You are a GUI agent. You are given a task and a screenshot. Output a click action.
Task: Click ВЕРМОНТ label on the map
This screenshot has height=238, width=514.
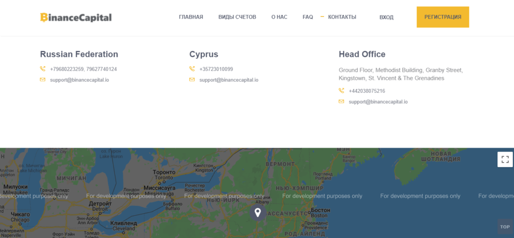(280, 164)
